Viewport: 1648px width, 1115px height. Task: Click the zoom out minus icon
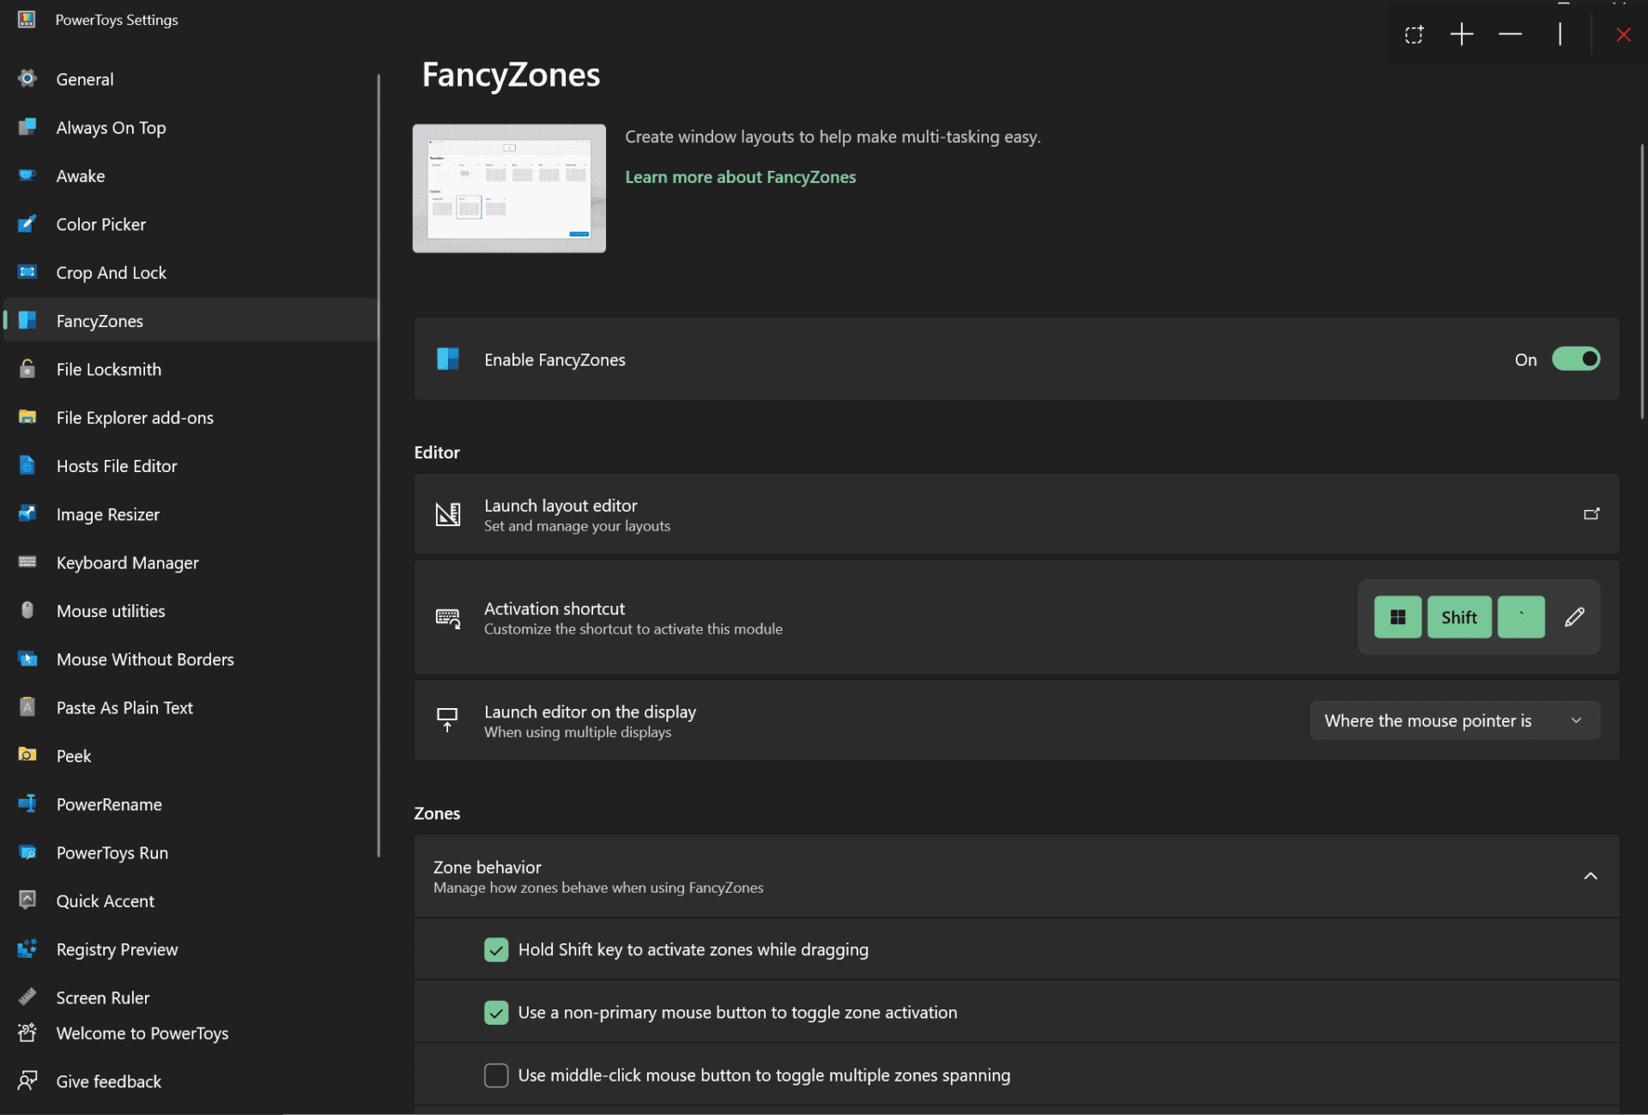click(x=1510, y=34)
